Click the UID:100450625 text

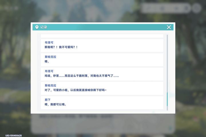13,136
